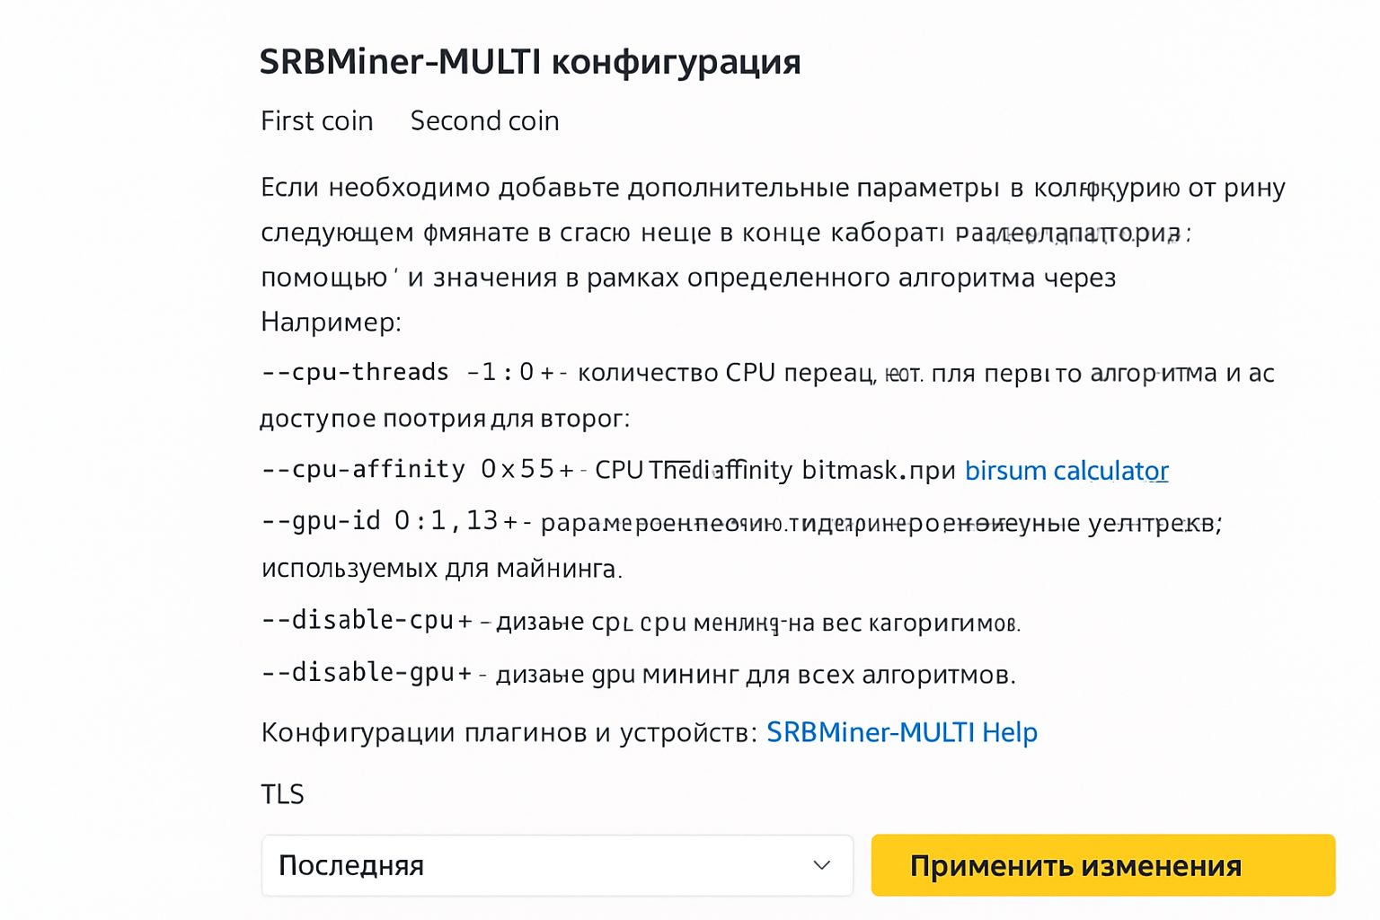1380x920 pixels.
Task: Click the SRBMiner-MULTI конфигурация heading
Action: 530,61
